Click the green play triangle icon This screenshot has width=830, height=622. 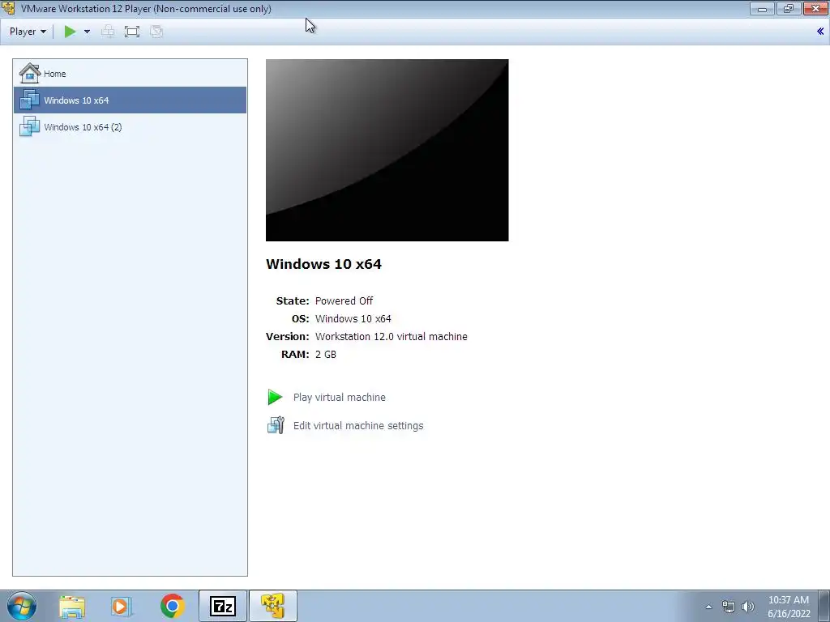tap(276, 397)
